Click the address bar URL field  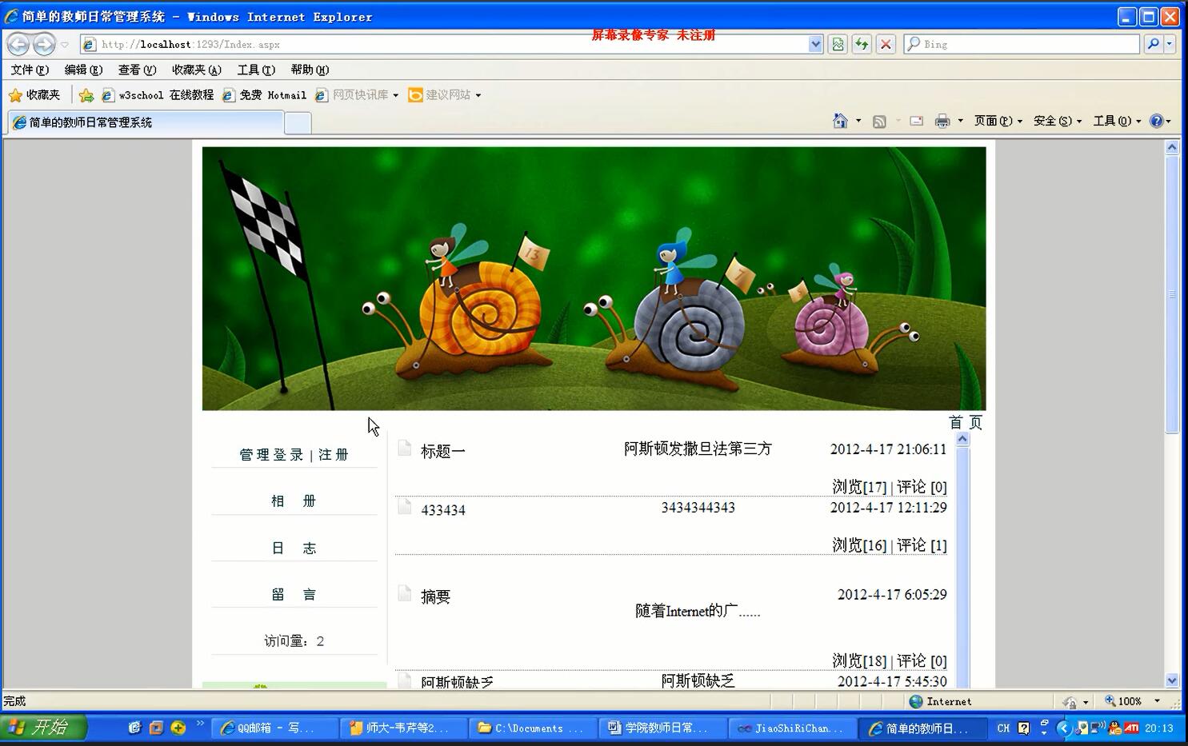click(x=445, y=45)
